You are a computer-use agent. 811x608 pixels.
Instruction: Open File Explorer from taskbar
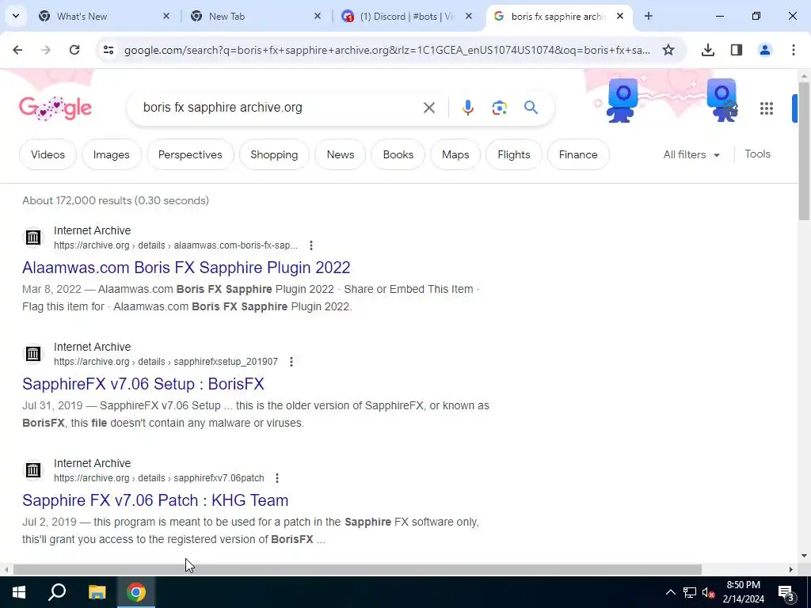click(97, 592)
